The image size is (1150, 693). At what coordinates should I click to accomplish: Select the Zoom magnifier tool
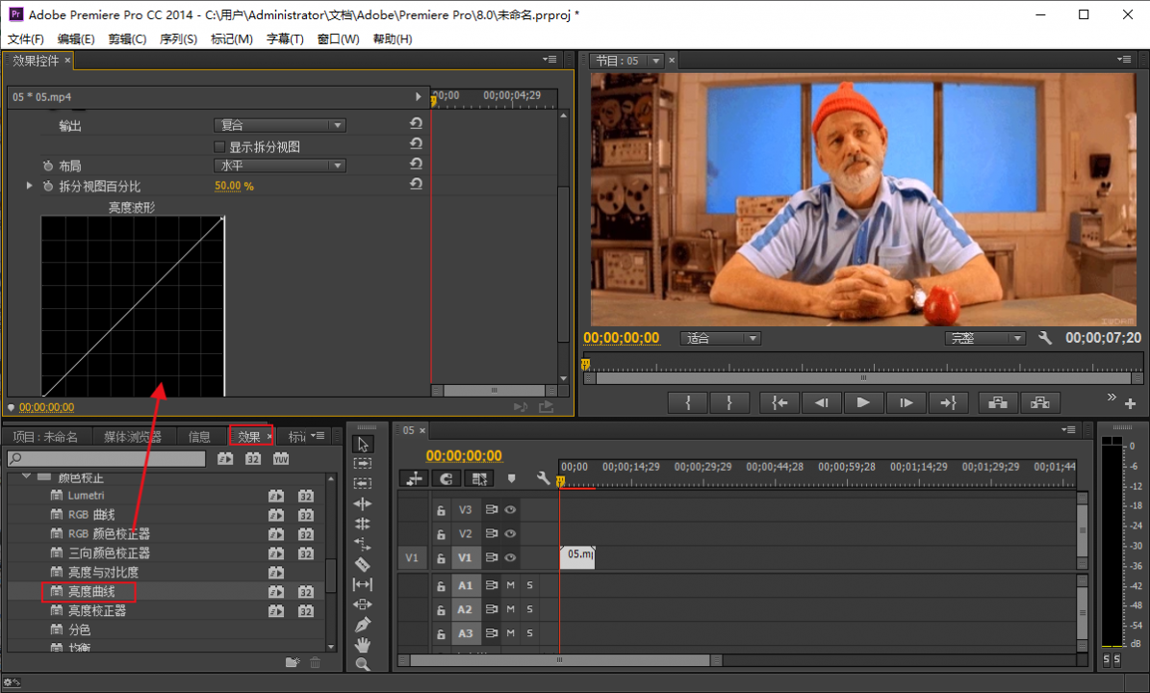pyautogui.click(x=363, y=664)
